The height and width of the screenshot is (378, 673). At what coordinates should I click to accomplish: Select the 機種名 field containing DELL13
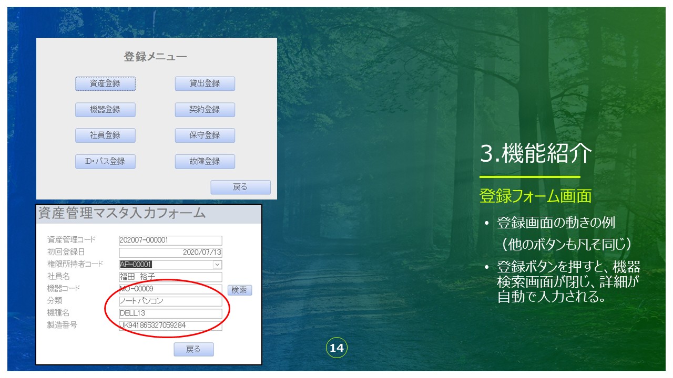(170, 313)
